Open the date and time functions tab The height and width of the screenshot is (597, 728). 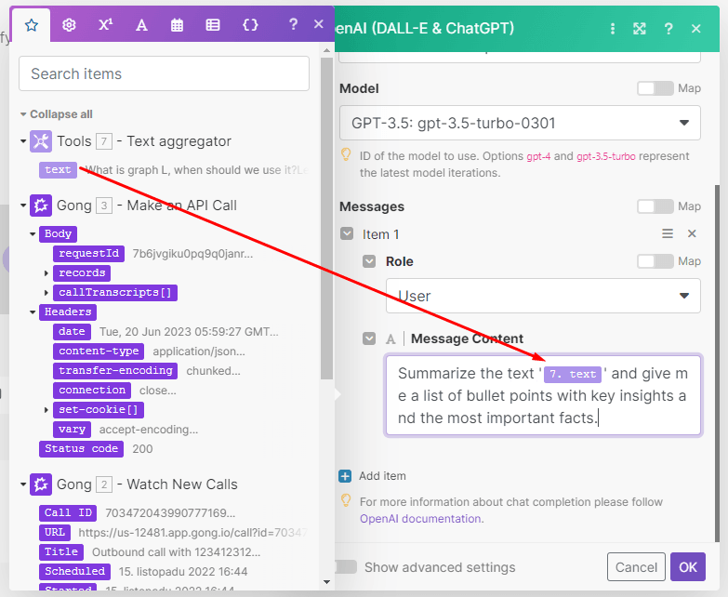click(177, 25)
